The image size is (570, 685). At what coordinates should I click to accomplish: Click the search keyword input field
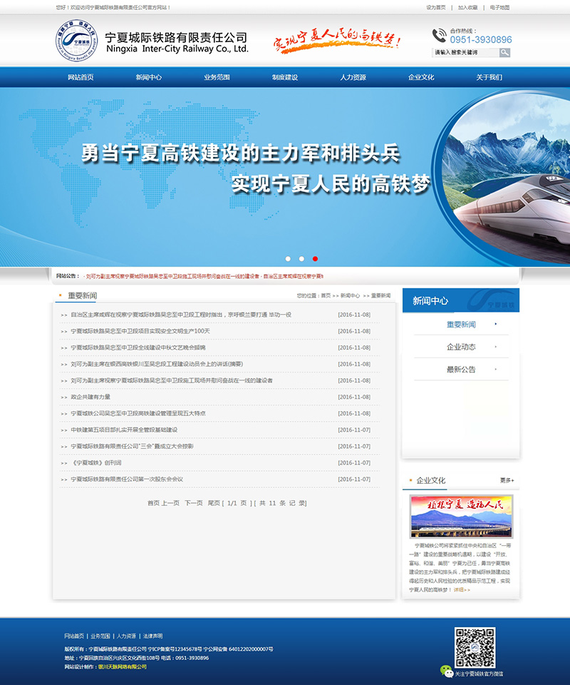pos(465,52)
